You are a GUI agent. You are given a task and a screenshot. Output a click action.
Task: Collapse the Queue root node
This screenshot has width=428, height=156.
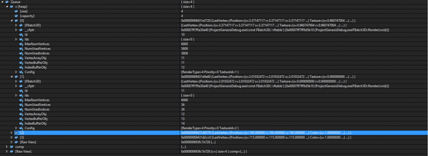pyautogui.click(x=2, y=2)
